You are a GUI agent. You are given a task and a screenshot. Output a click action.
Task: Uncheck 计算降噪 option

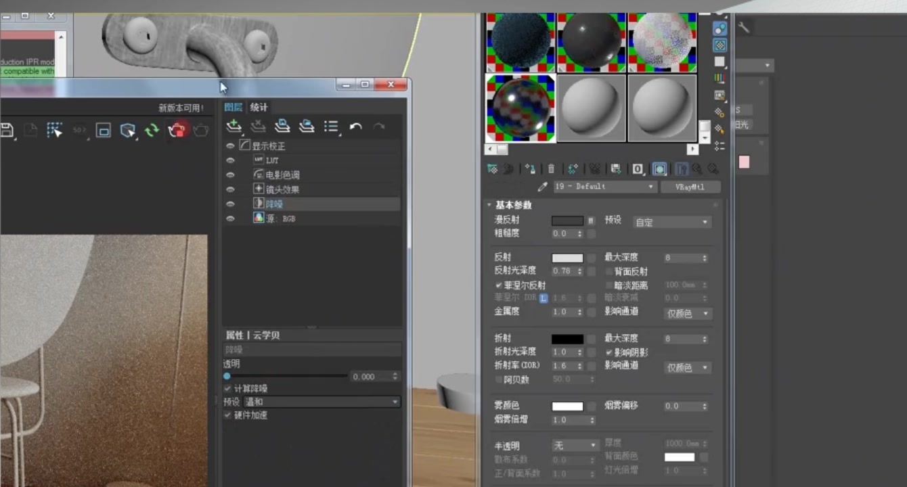pyautogui.click(x=228, y=389)
